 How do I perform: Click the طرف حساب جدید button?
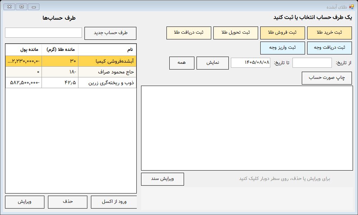[111, 33]
